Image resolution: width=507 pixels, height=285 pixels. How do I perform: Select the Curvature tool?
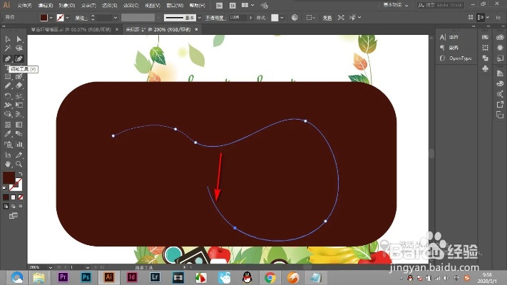tap(19, 58)
